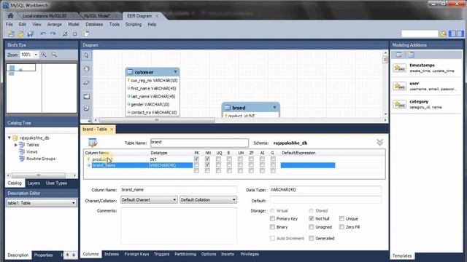This screenshot has width=467, height=262.
Task: Click the diagram horizontal scrollbar
Action: (157, 120)
